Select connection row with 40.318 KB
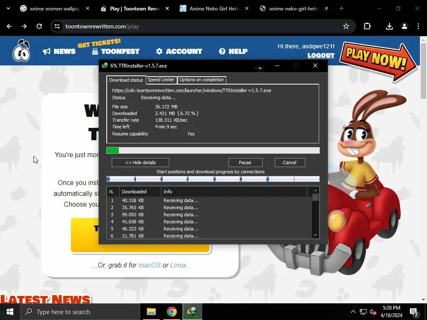Image resolution: width=427 pixels, height=320 pixels. (x=210, y=200)
